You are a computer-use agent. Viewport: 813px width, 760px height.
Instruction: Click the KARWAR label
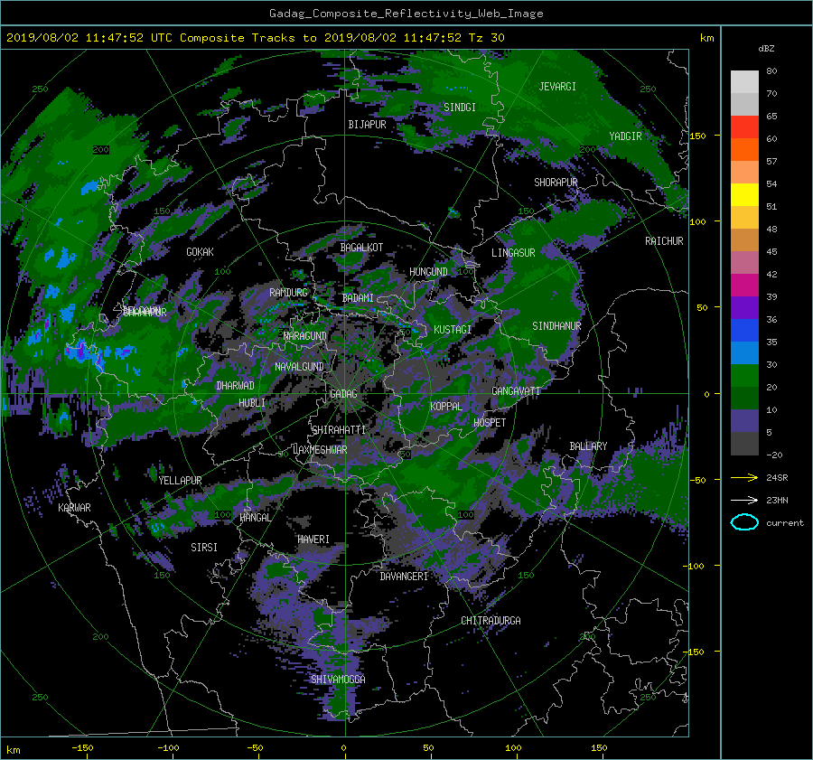coord(74,508)
